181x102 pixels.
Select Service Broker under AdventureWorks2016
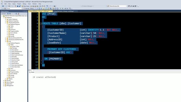pyautogui.click(x=14, y=33)
